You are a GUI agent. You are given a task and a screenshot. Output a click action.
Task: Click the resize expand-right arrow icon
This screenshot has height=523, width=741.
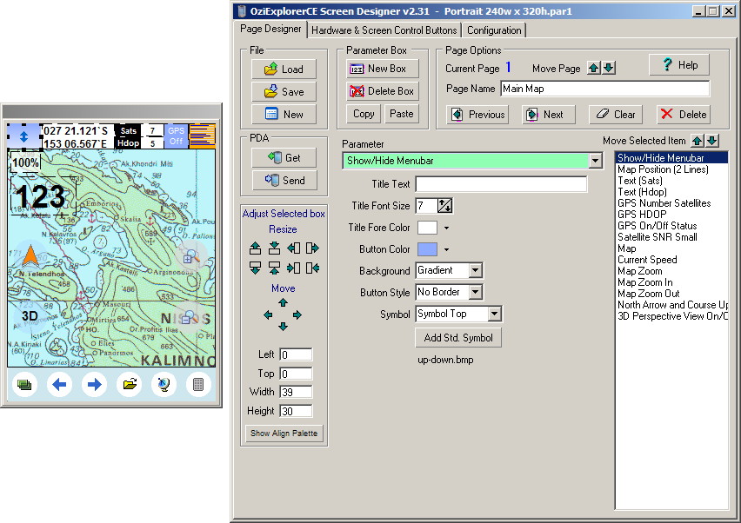pyautogui.click(x=312, y=248)
